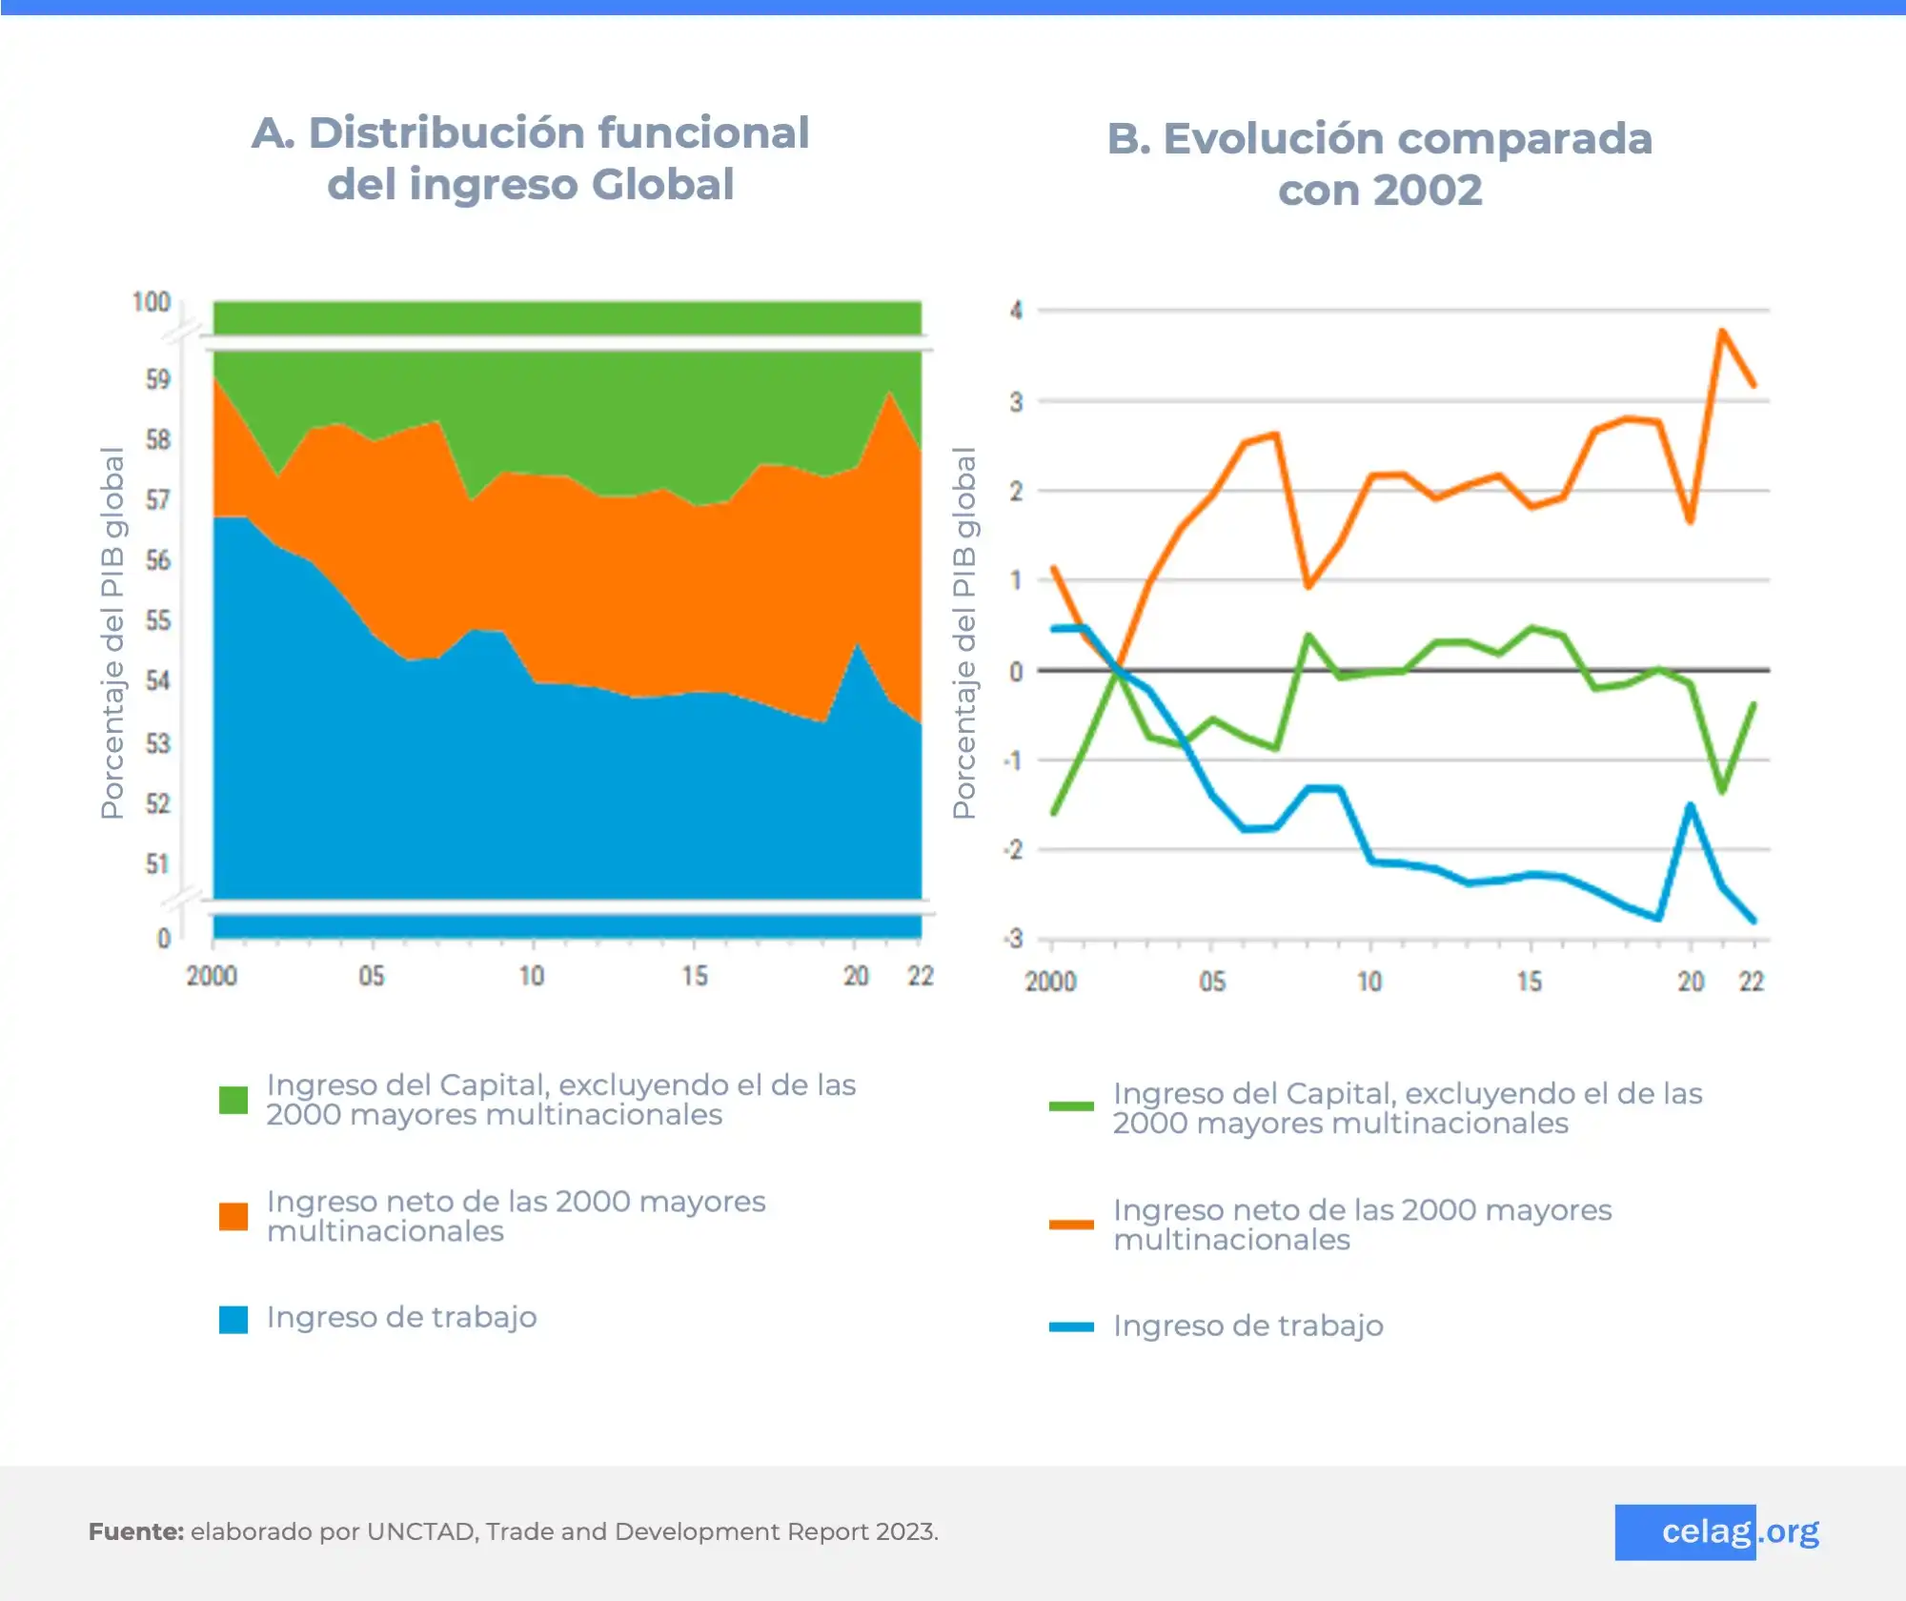Click the 'Porcentaje del PIB global' axis label of chart B

964,633
